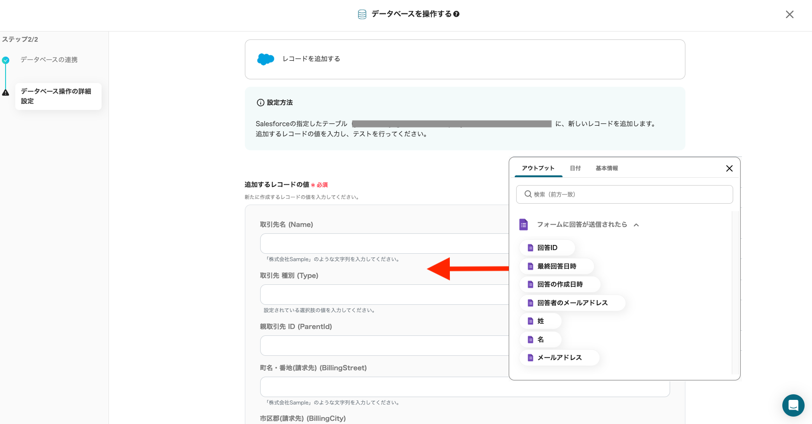Click the info icon next to 設定方法
The width and height of the screenshot is (812, 424).
coord(261,103)
